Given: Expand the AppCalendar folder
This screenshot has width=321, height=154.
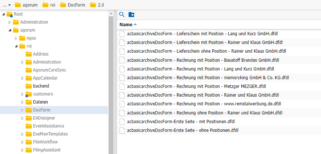Looking at the screenshot, I should 23,78.
